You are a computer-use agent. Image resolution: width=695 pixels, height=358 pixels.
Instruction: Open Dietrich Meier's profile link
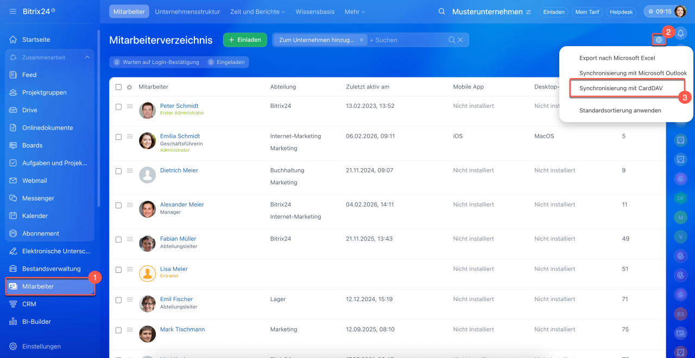coord(179,170)
